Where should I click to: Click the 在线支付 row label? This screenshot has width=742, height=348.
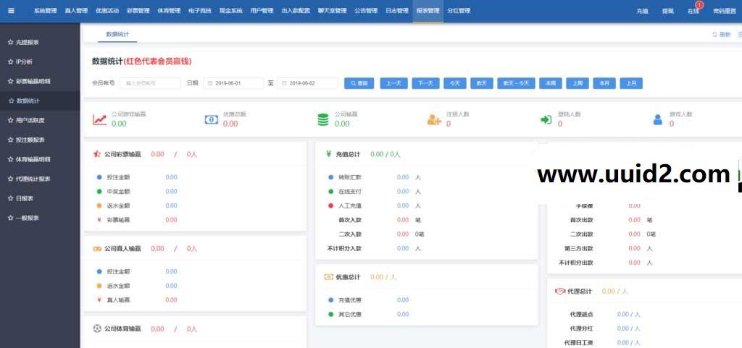click(x=350, y=191)
